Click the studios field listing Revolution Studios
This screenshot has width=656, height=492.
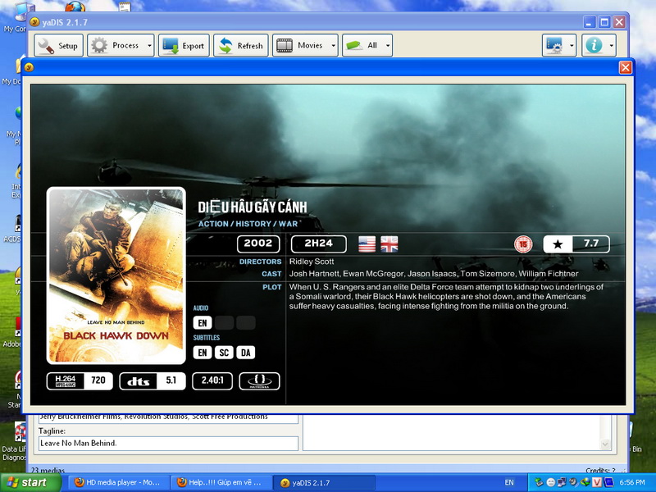(168, 417)
